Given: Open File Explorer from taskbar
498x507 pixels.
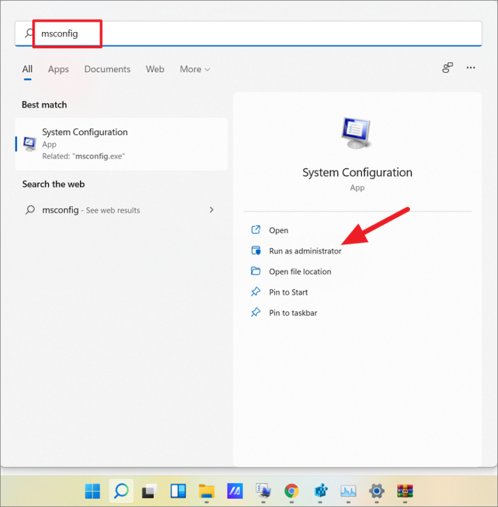Looking at the screenshot, I should (207, 491).
